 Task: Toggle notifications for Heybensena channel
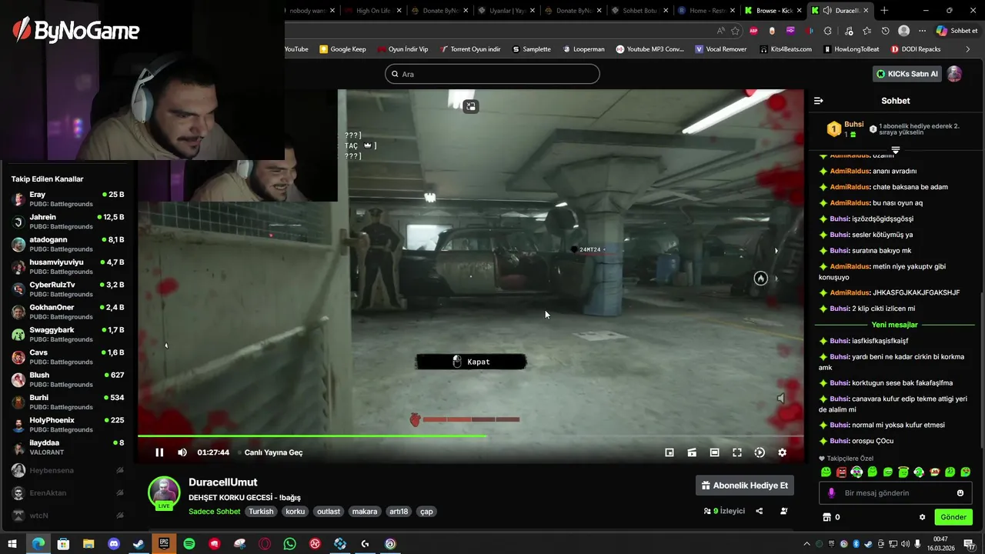point(120,470)
